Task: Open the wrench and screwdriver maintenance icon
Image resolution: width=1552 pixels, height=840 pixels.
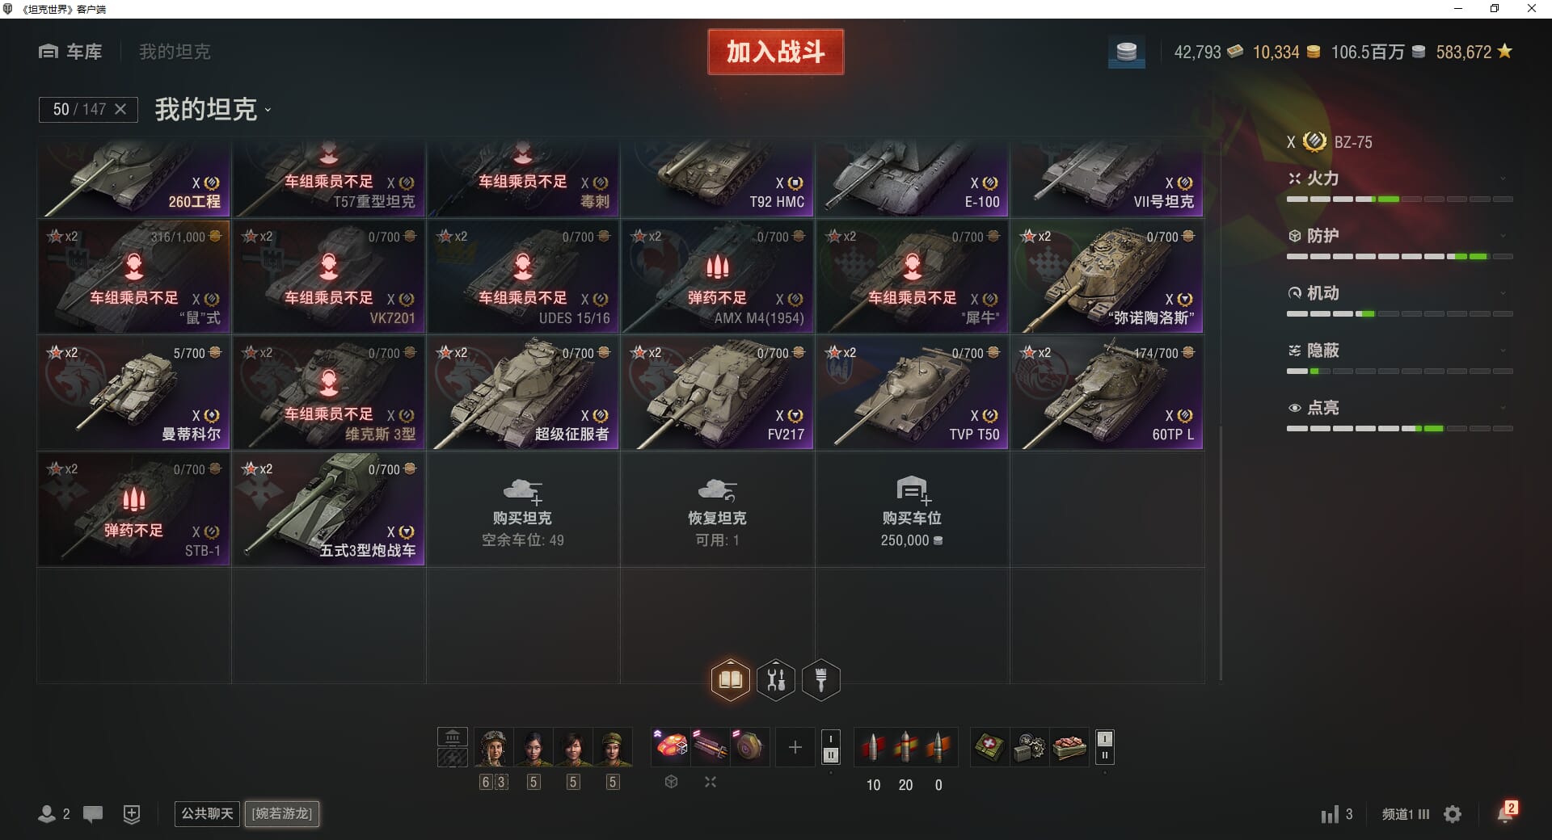Action: pyautogui.click(x=776, y=680)
